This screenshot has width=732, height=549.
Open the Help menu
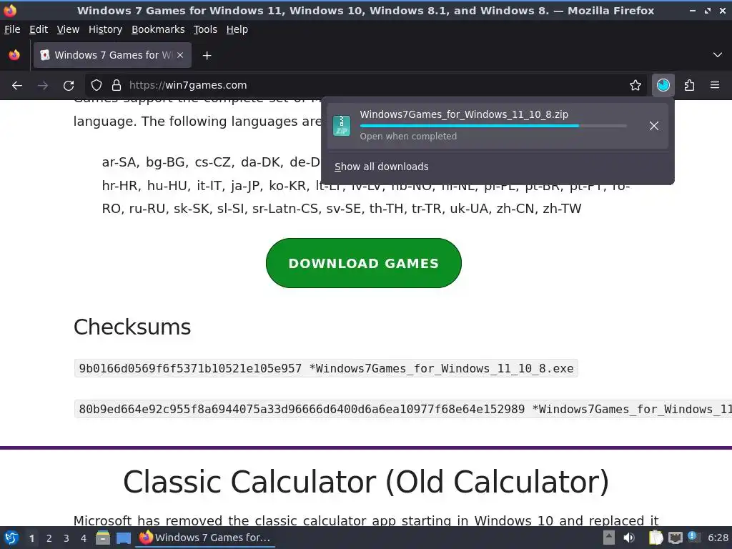coord(237,29)
